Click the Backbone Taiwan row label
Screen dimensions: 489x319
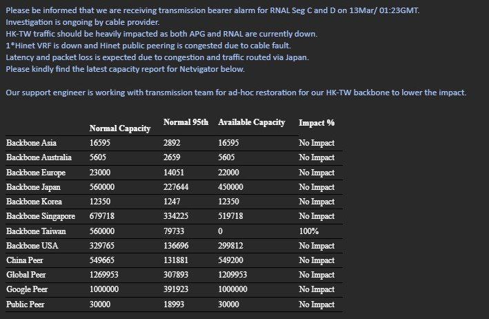pyautogui.click(x=36, y=231)
